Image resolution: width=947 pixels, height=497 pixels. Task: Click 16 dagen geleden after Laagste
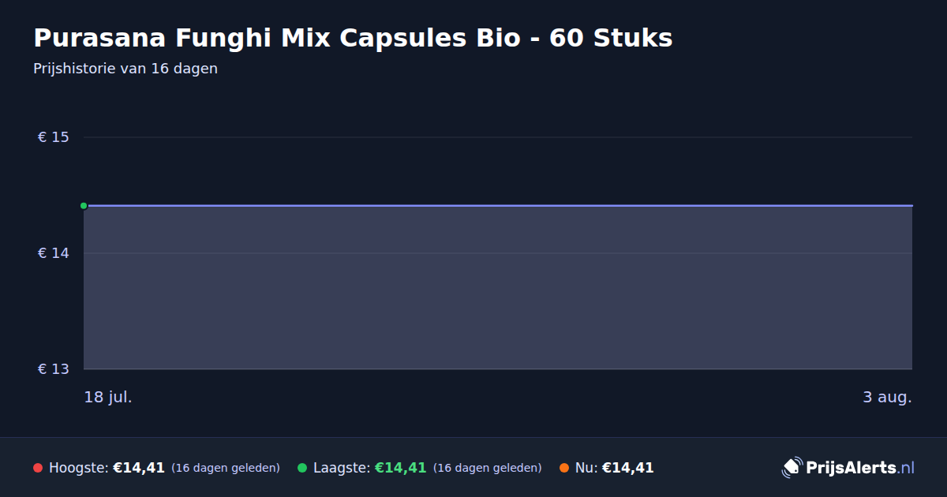(488, 468)
